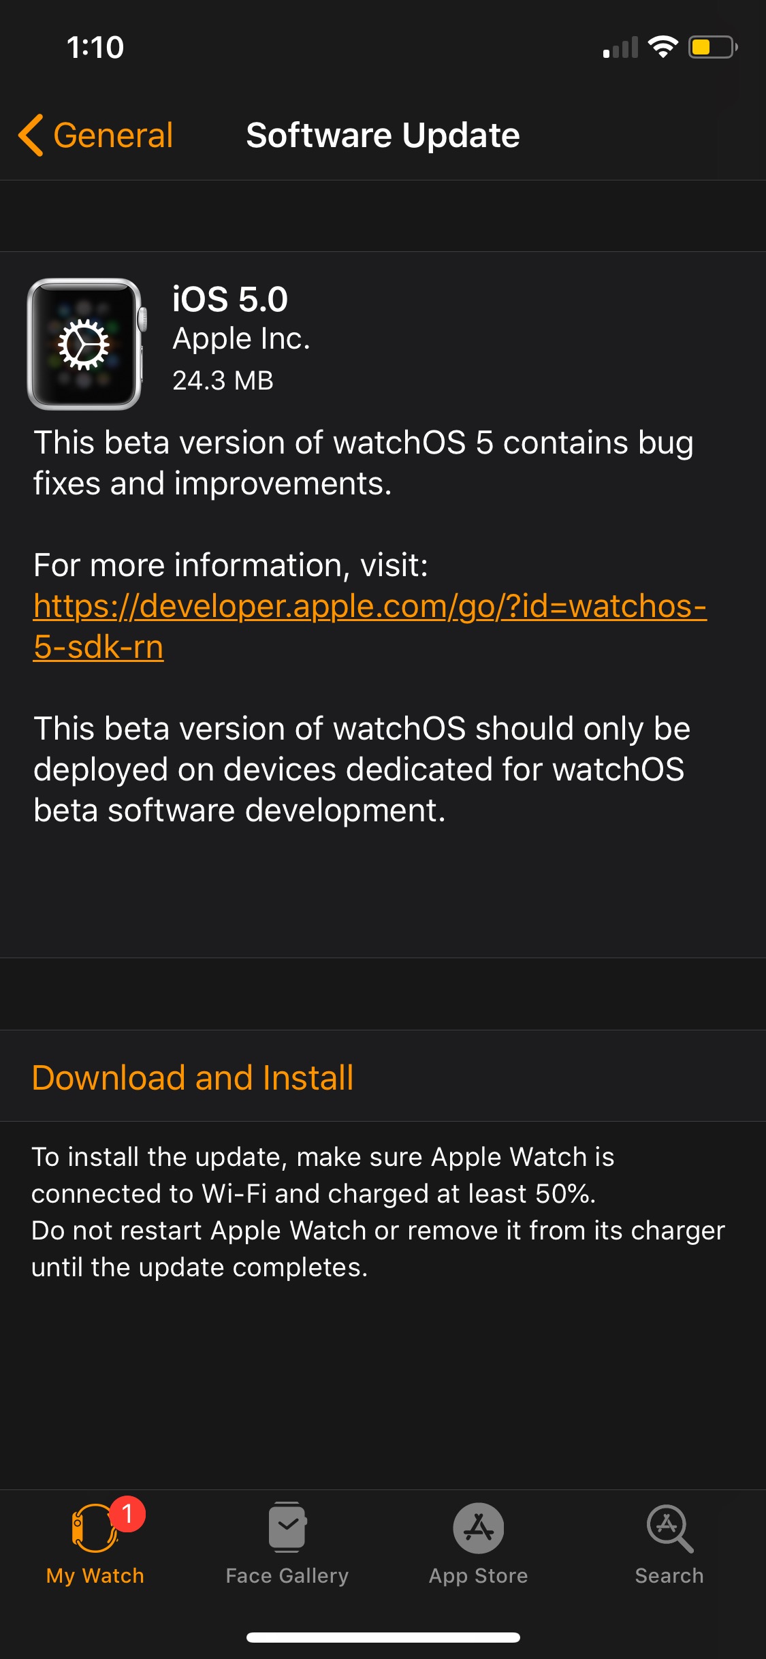
Task: Go back to General settings
Action: tap(113, 135)
